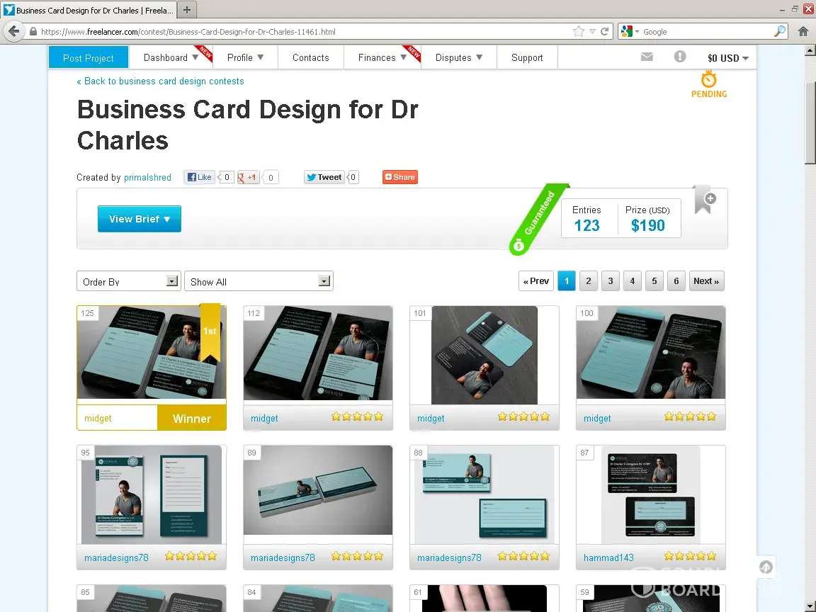816x612 pixels.
Task: Open messages via envelope icon
Action: point(647,57)
